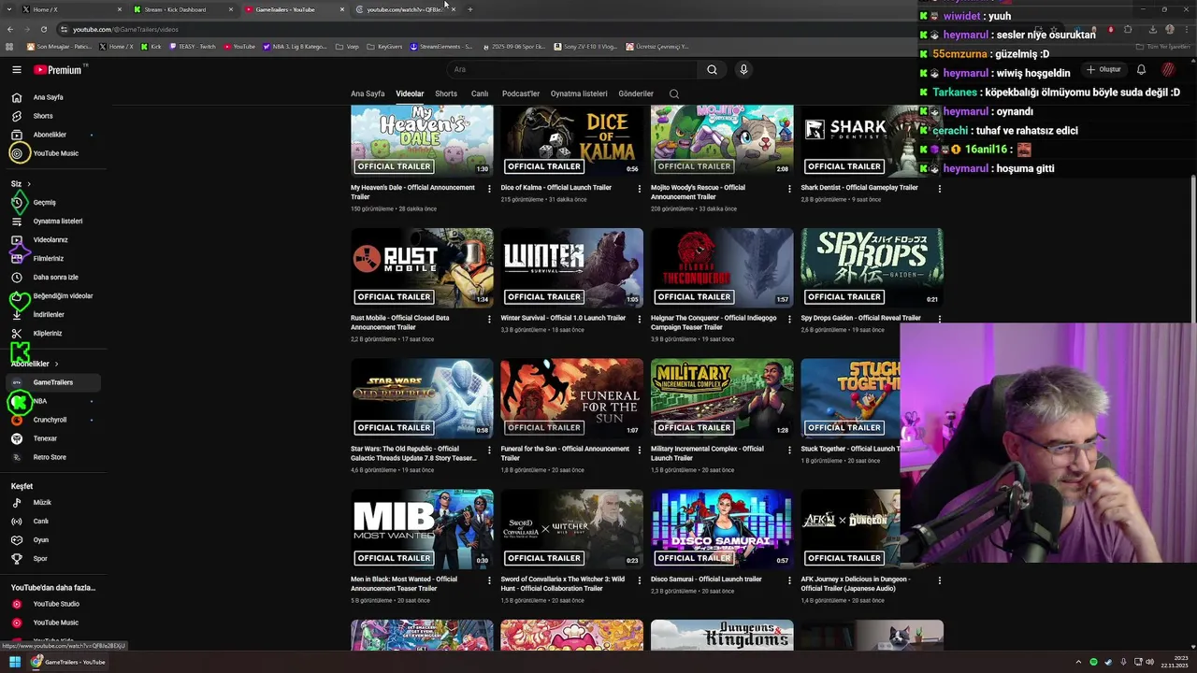Select the Videolar channel tab
The image size is (1197, 673).
click(x=410, y=93)
